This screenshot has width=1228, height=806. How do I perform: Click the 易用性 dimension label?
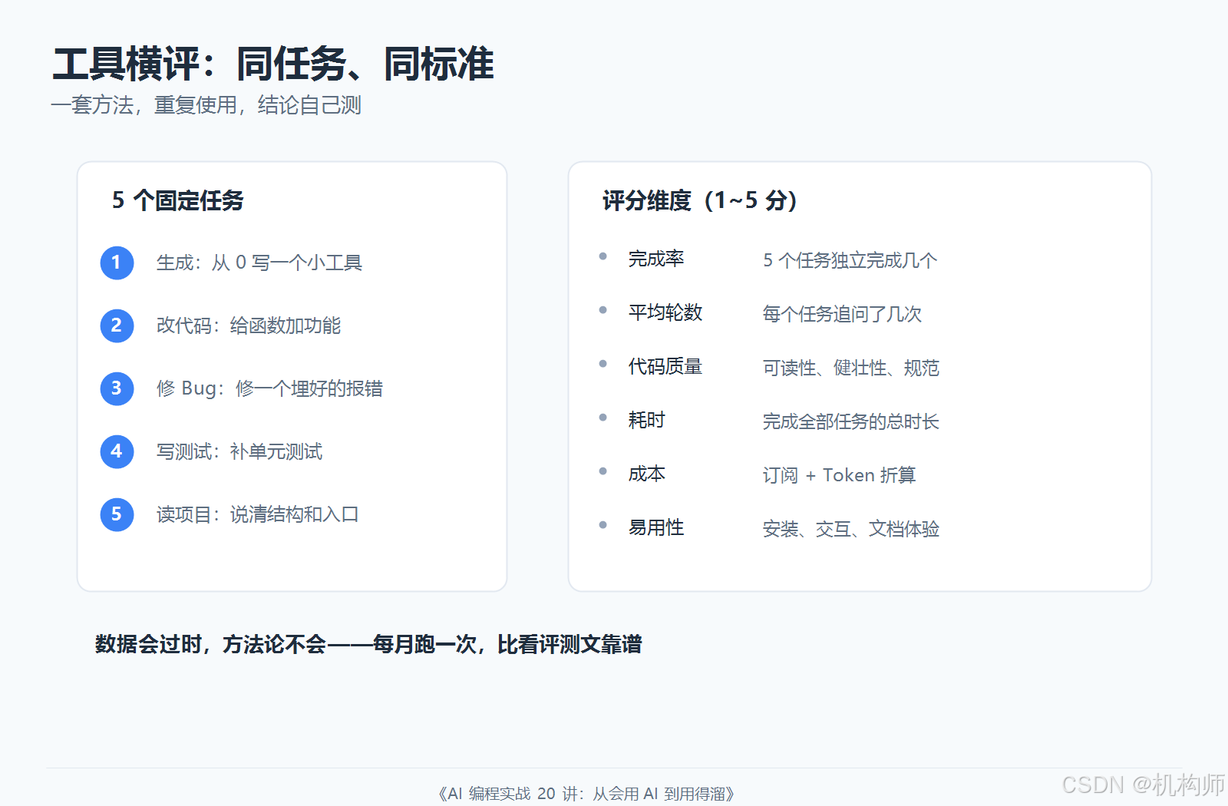click(x=655, y=528)
